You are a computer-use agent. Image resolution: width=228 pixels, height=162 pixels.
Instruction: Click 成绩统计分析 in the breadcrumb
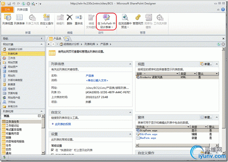coord(71,44)
